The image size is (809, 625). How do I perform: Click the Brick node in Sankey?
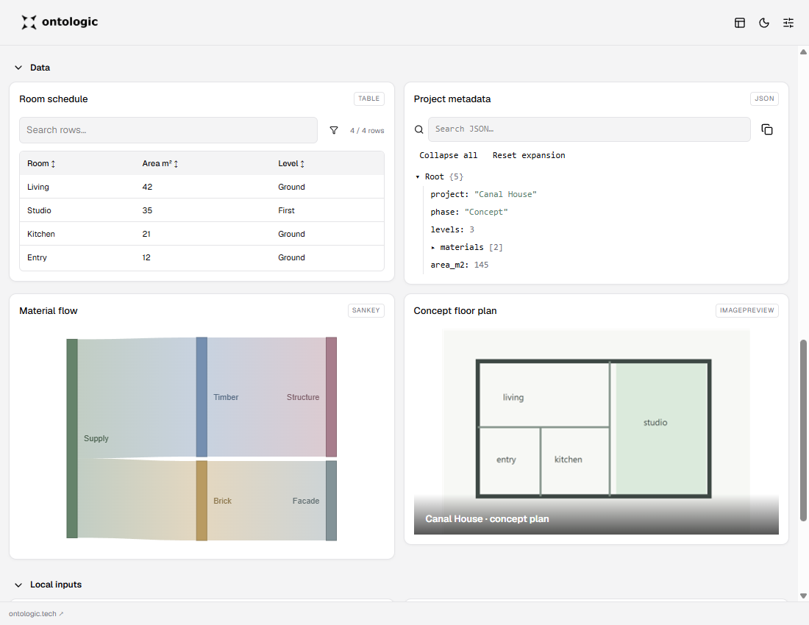click(x=202, y=501)
